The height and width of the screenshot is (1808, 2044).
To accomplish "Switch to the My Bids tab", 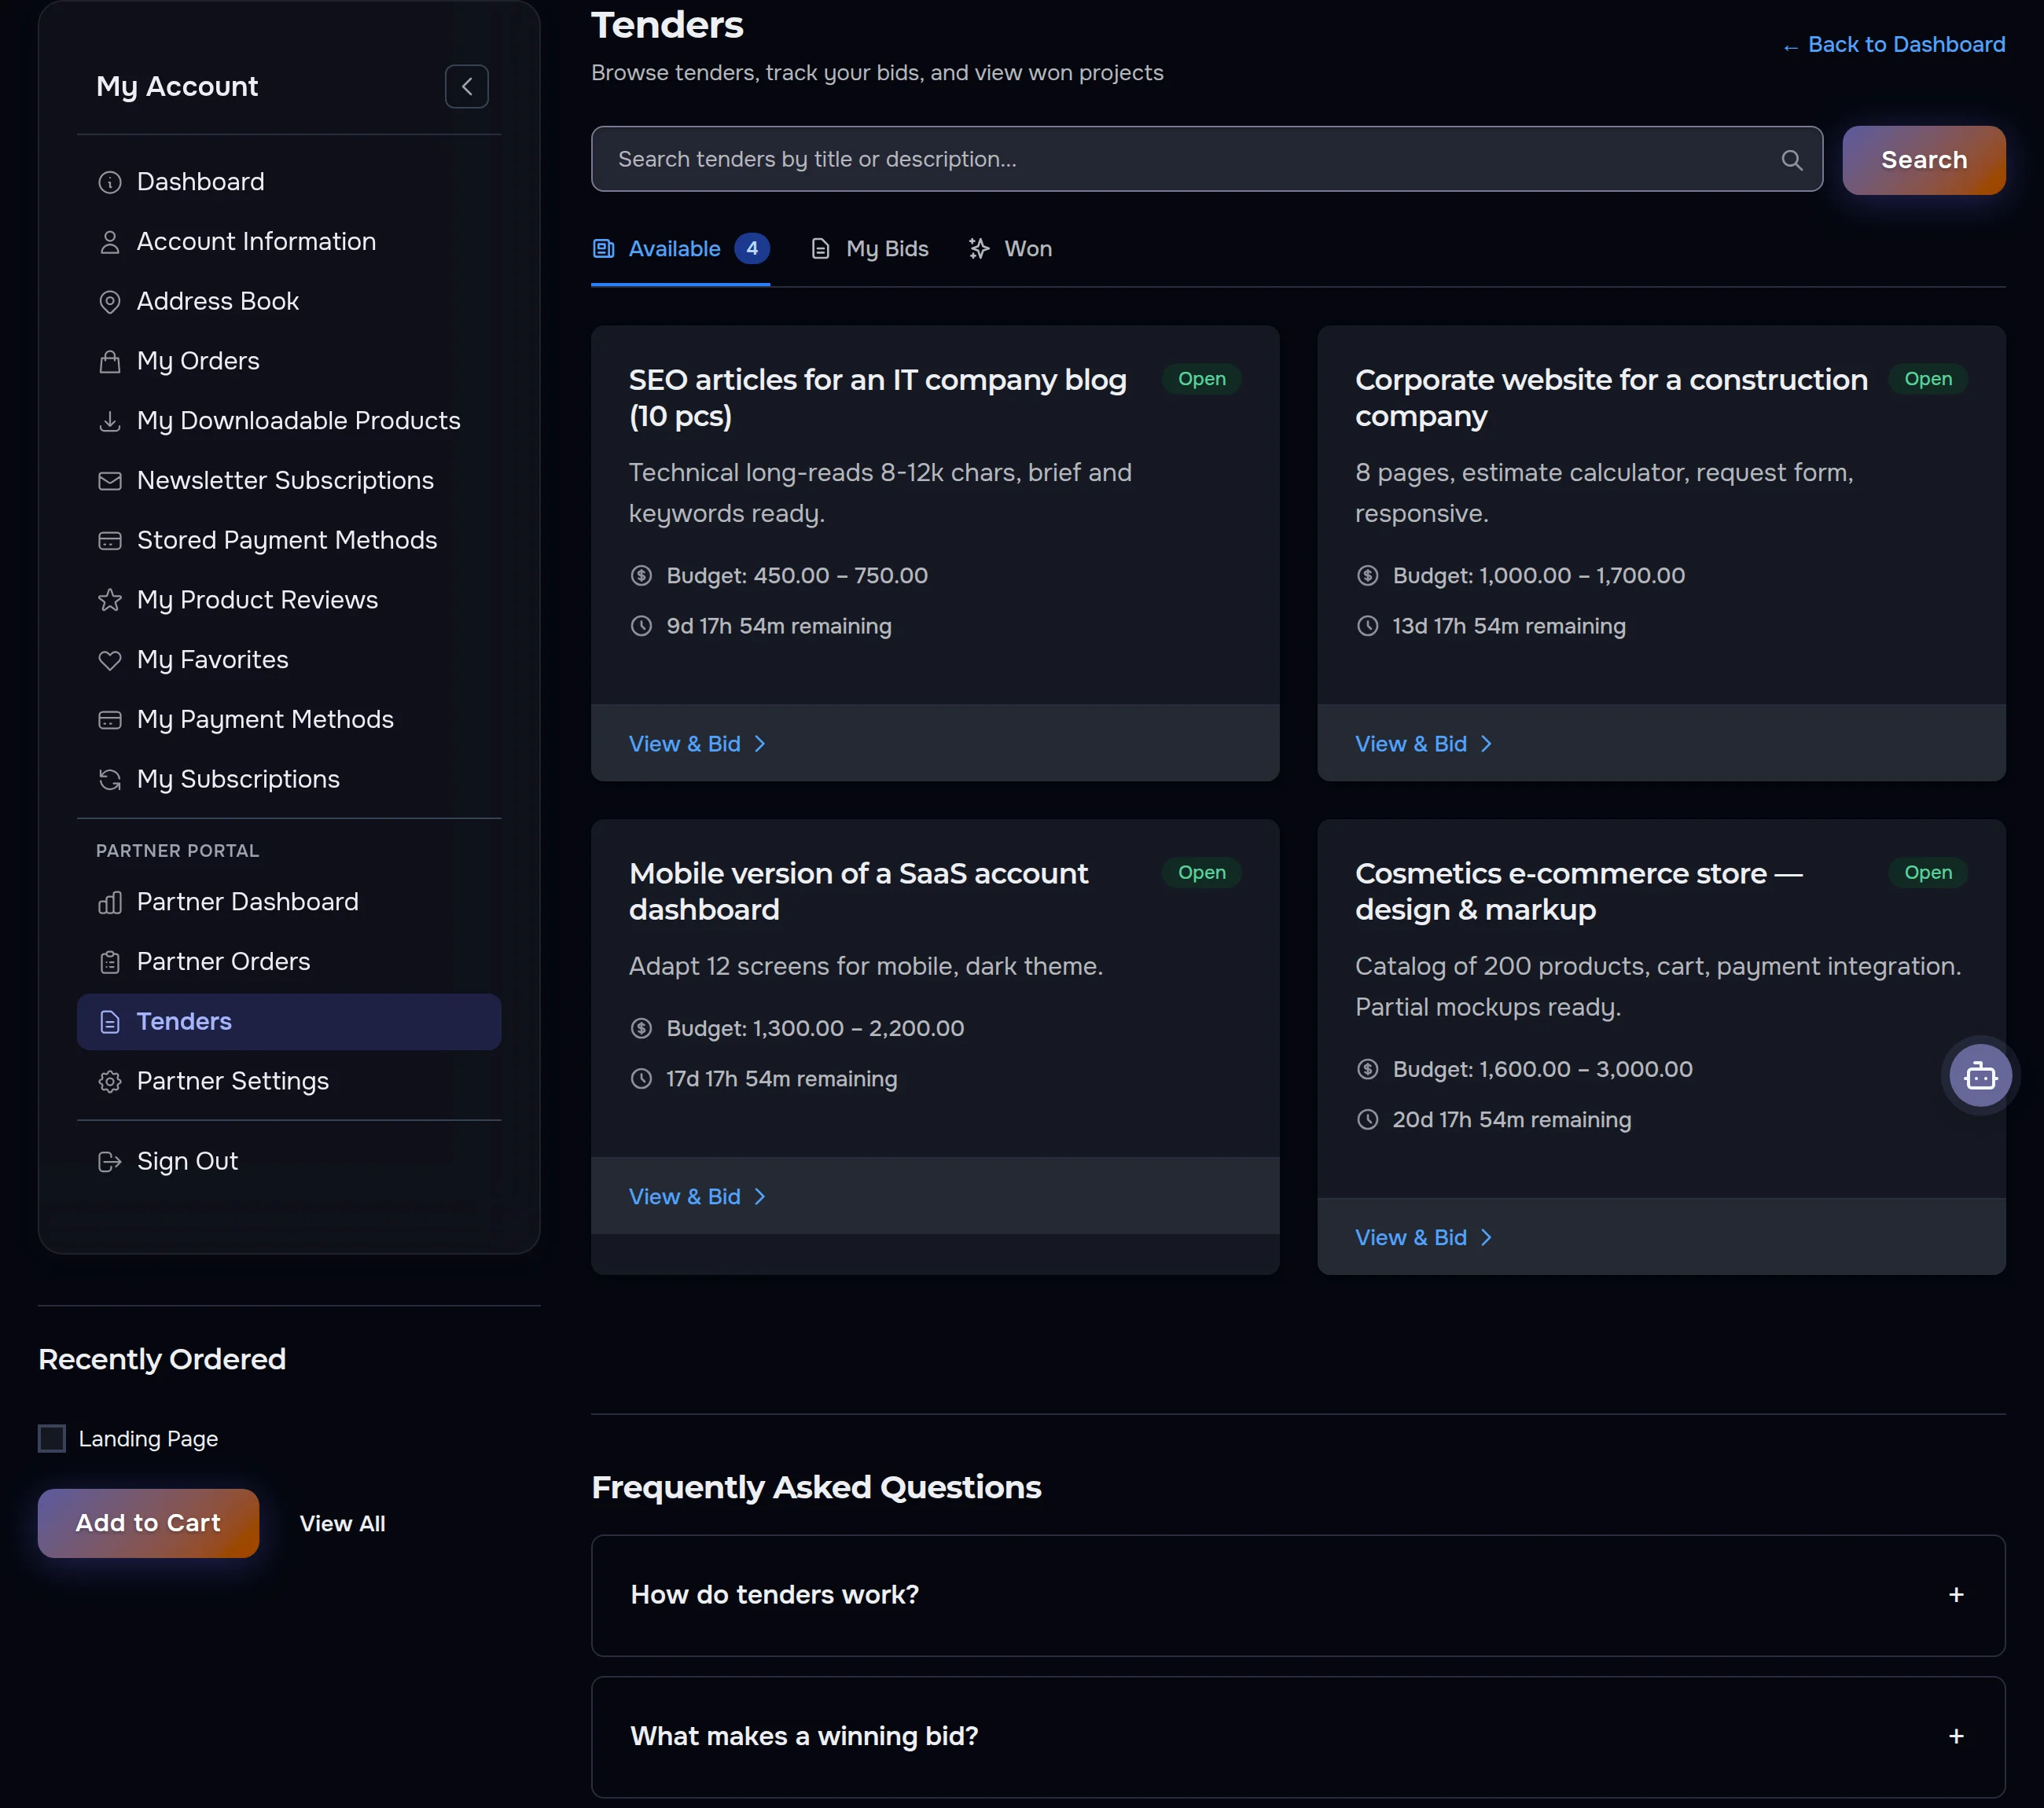I will [869, 249].
